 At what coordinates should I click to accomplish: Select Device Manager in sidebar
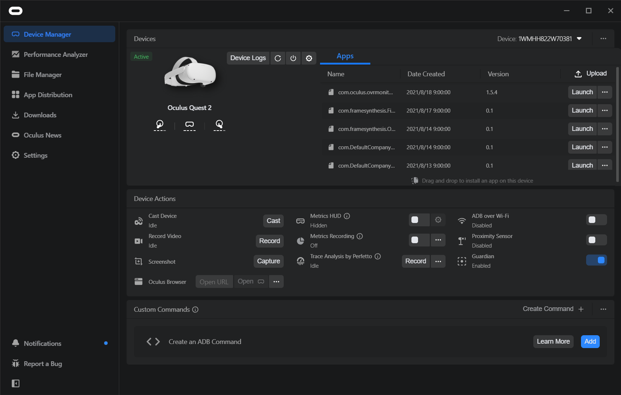[59, 34]
